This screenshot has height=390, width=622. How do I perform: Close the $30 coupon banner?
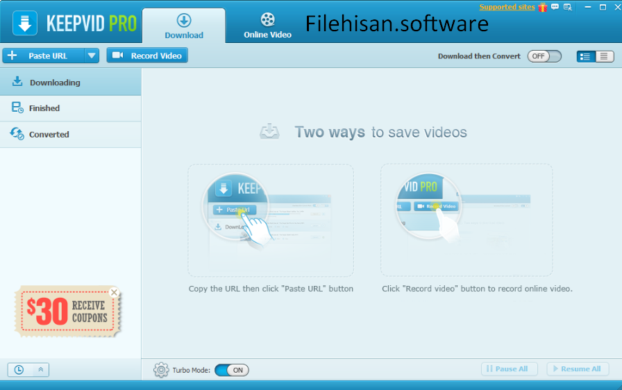pos(114,292)
